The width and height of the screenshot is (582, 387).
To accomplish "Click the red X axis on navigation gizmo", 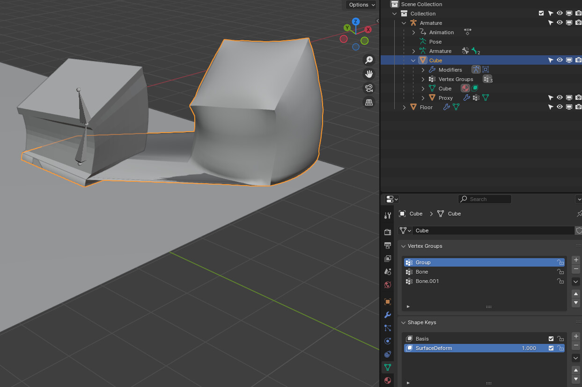I will pyautogui.click(x=368, y=29).
